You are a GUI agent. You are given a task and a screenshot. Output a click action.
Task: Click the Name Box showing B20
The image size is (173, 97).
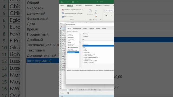click(62, 23)
